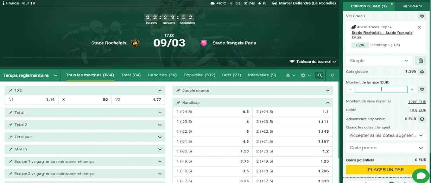This screenshot has height=183, width=431.
Task: Pin the Total pair market
Action: pos(11,137)
